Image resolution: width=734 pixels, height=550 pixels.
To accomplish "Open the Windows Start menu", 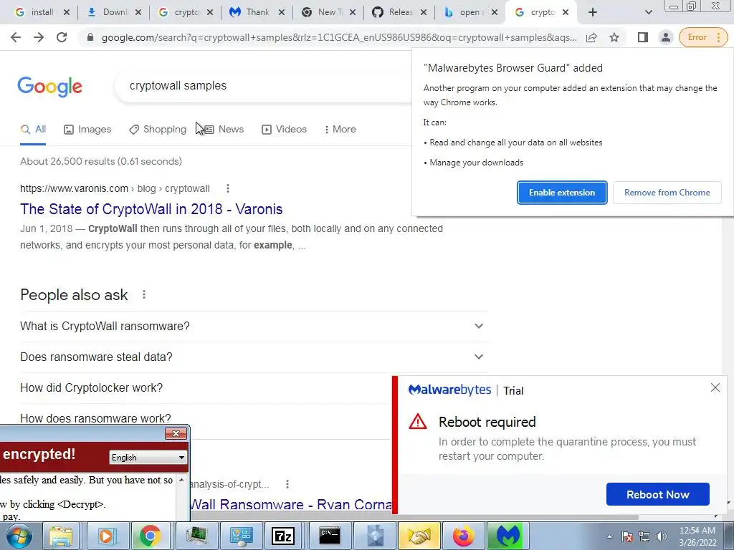I will click(19, 536).
